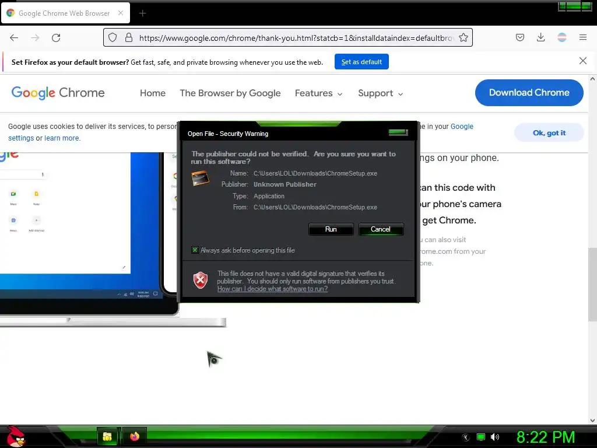
Task: Bookmark this page with the star icon
Action: click(463, 37)
